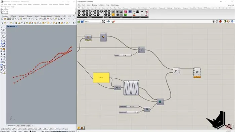Click the grey light bulb layer icon

point(2,23)
